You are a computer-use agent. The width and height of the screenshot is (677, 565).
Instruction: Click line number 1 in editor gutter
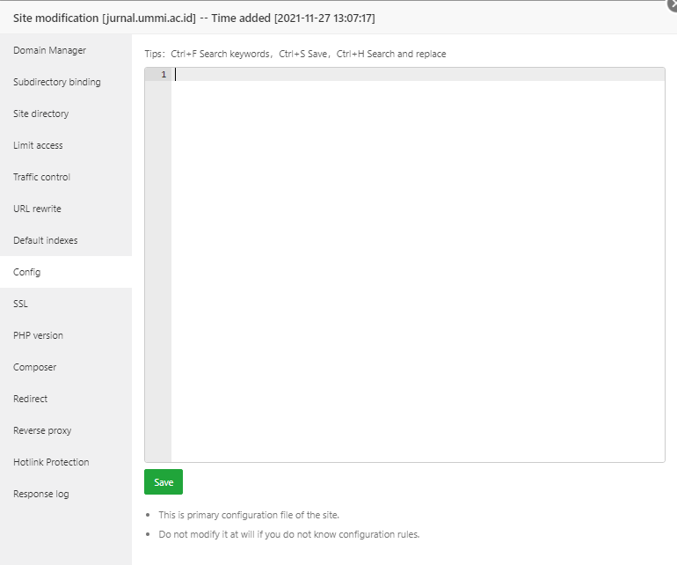coord(163,75)
